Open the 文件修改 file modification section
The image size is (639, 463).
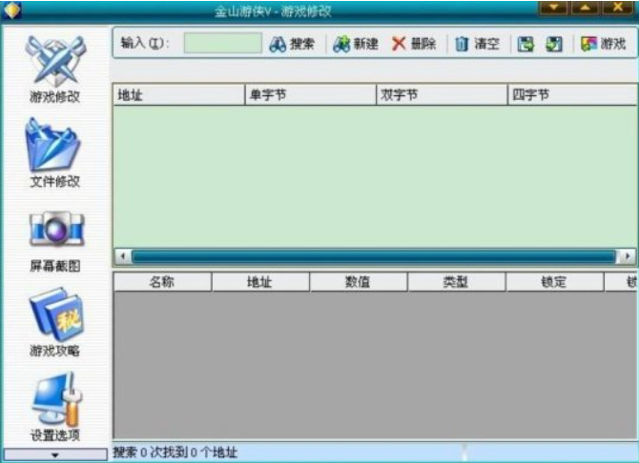tap(55, 152)
